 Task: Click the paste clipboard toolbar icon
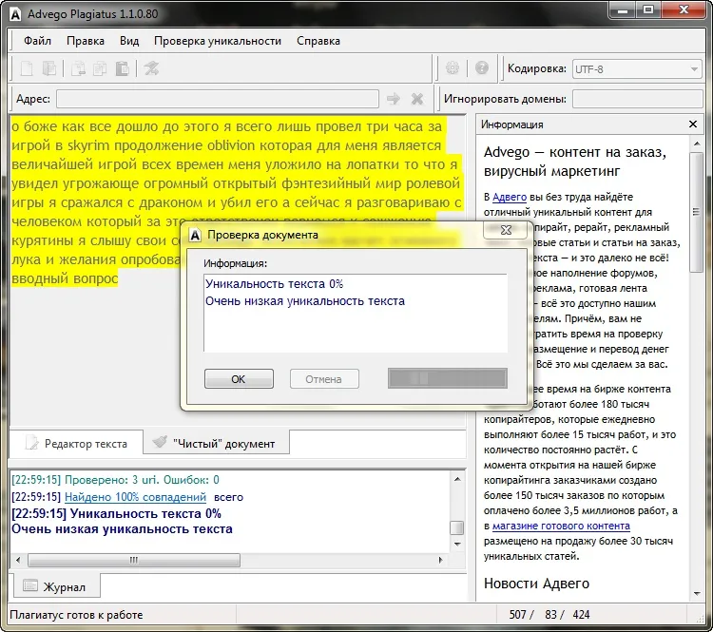point(122,68)
